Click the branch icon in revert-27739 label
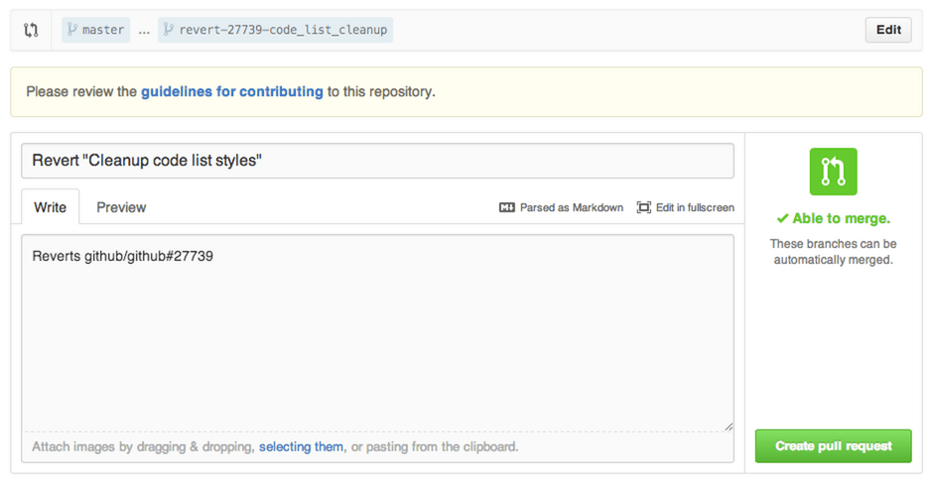 (168, 30)
